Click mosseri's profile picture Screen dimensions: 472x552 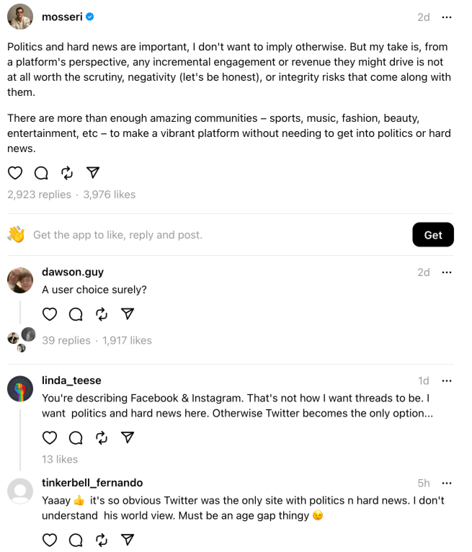click(20, 17)
